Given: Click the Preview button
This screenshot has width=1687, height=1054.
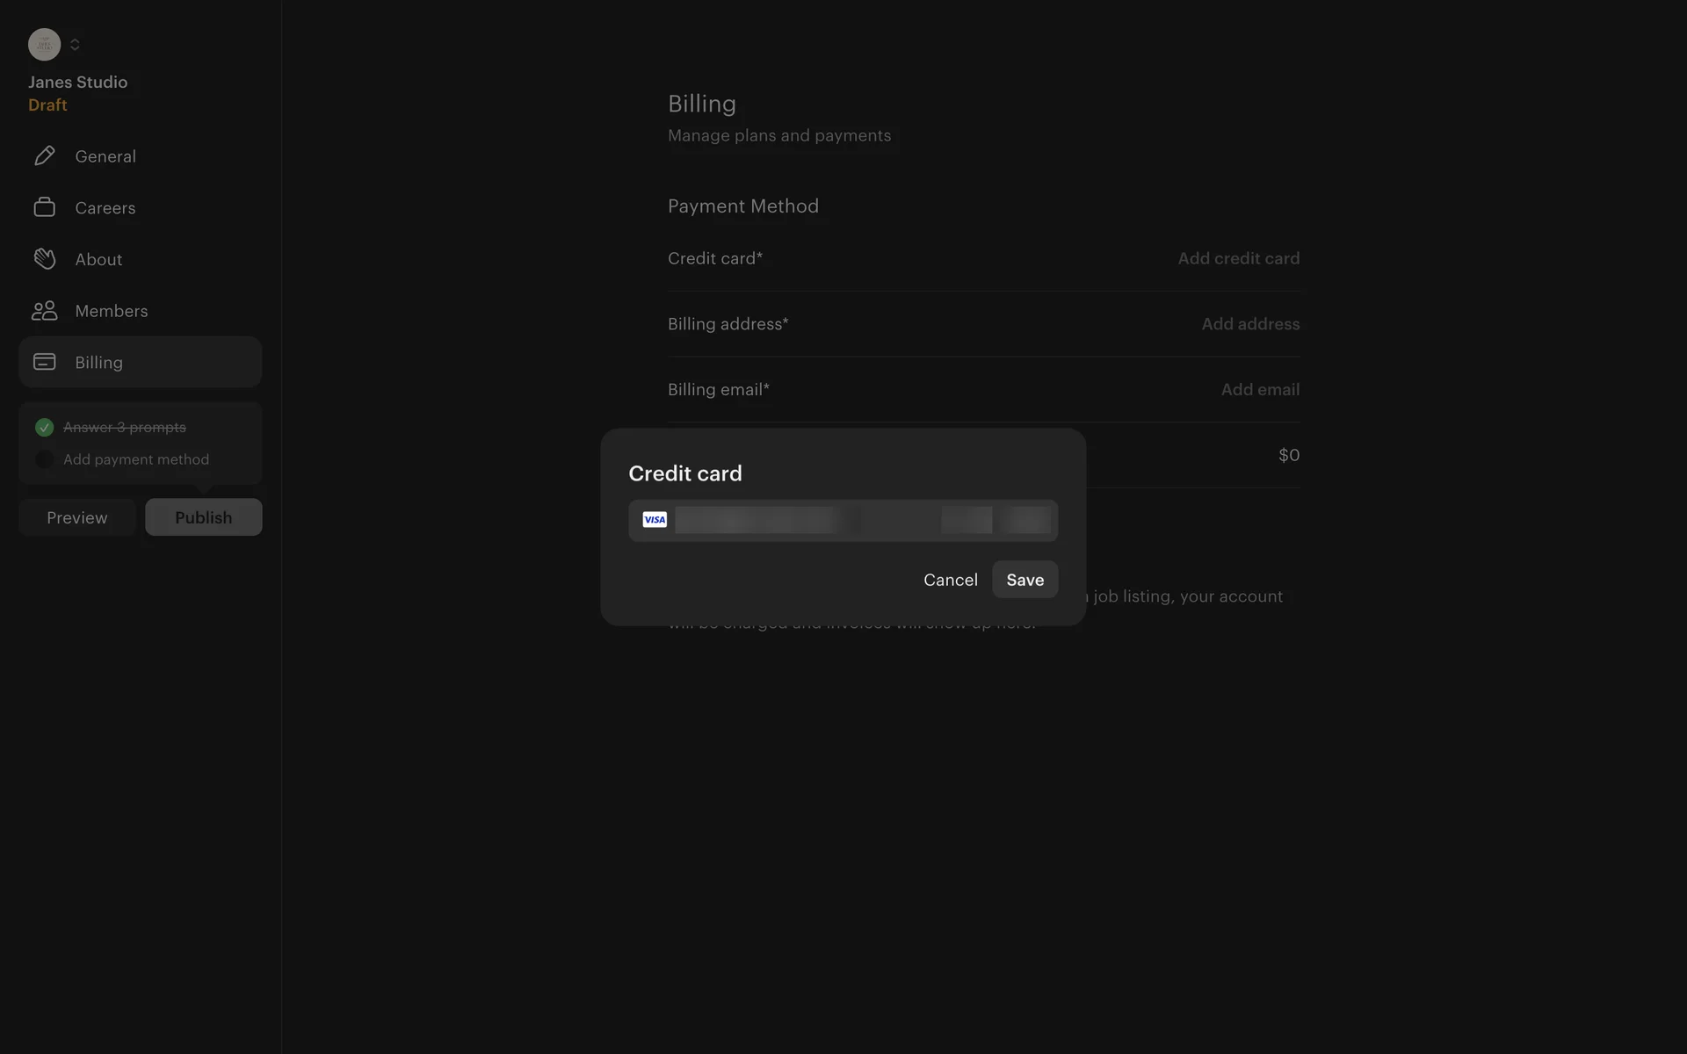Looking at the screenshot, I should [x=77, y=517].
